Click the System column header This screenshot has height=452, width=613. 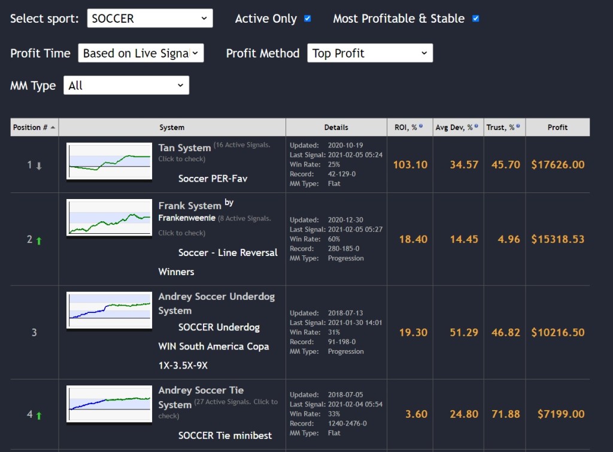[x=172, y=126]
